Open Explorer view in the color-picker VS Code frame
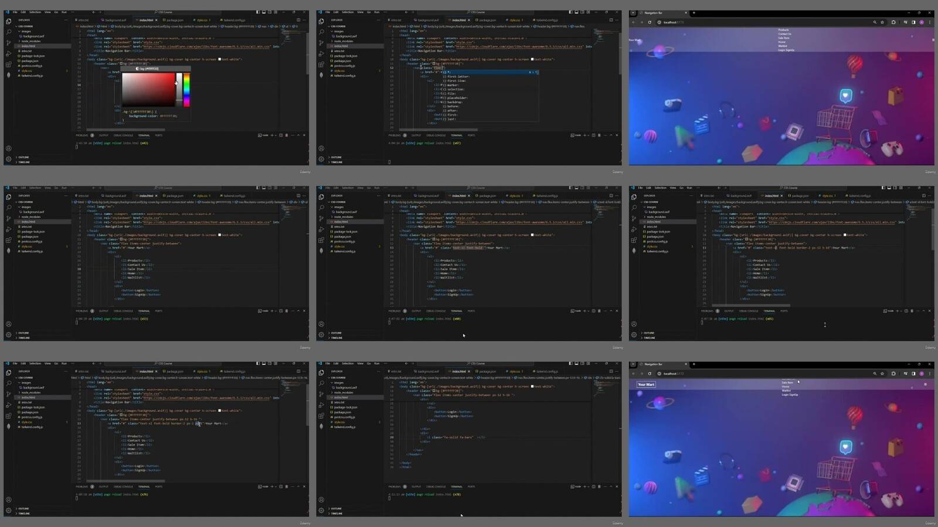The width and height of the screenshot is (938, 527). click(8, 21)
